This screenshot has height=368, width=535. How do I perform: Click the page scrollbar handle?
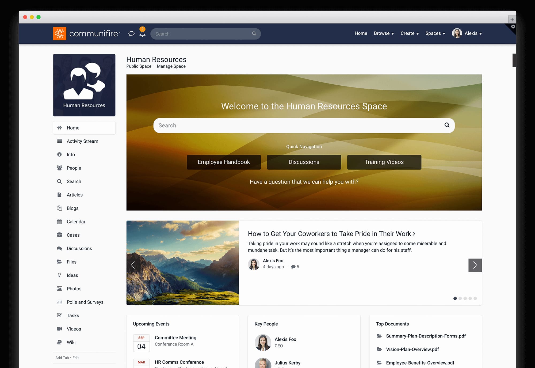click(x=514, y=60)
